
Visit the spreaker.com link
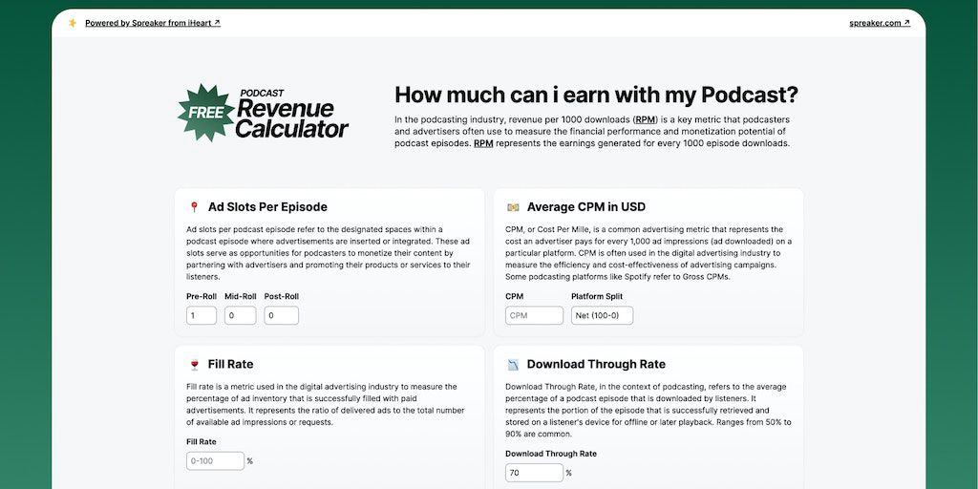point(879,23)
